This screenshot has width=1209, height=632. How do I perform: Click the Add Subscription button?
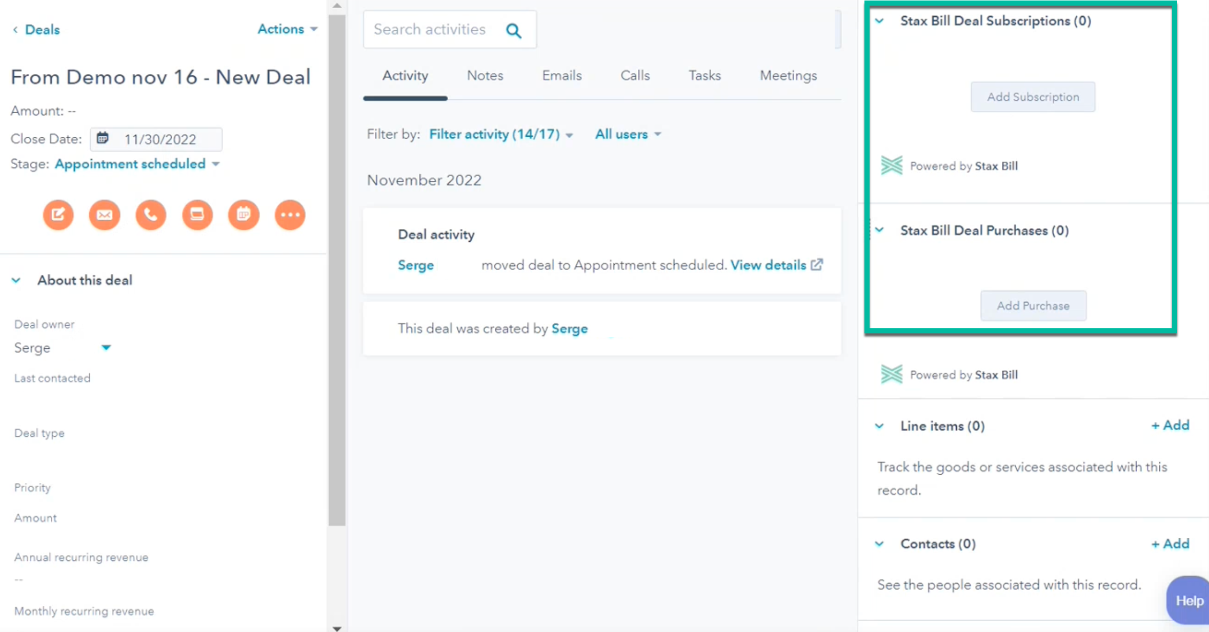1033,97
